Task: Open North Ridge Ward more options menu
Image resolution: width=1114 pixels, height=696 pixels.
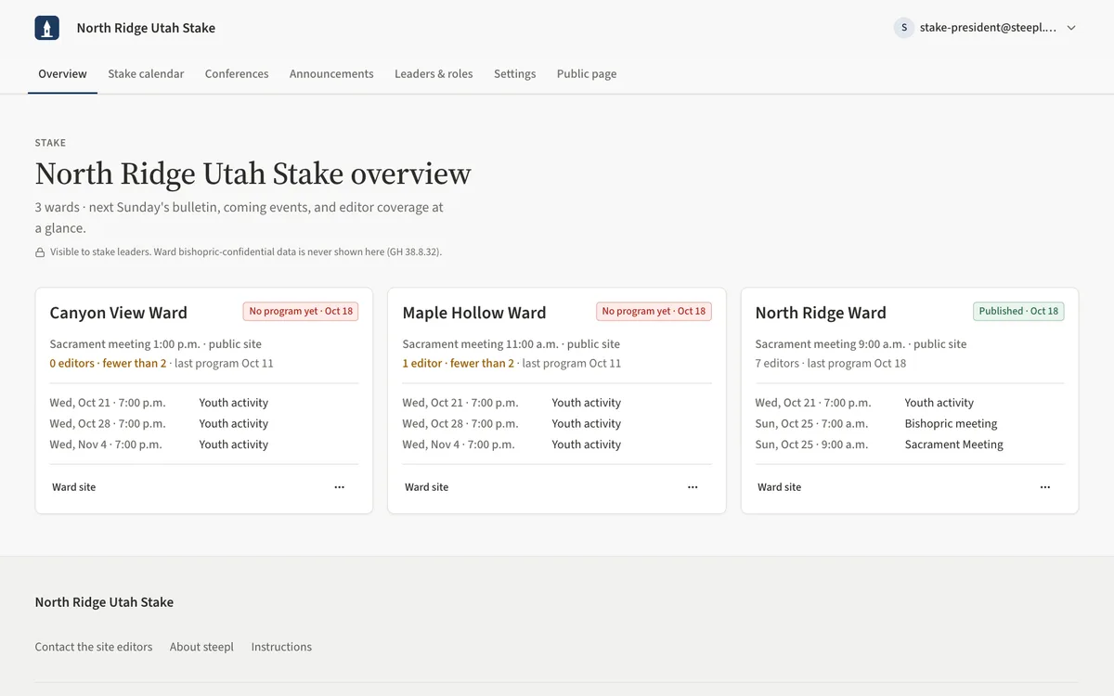Action: pos(1045,487)
